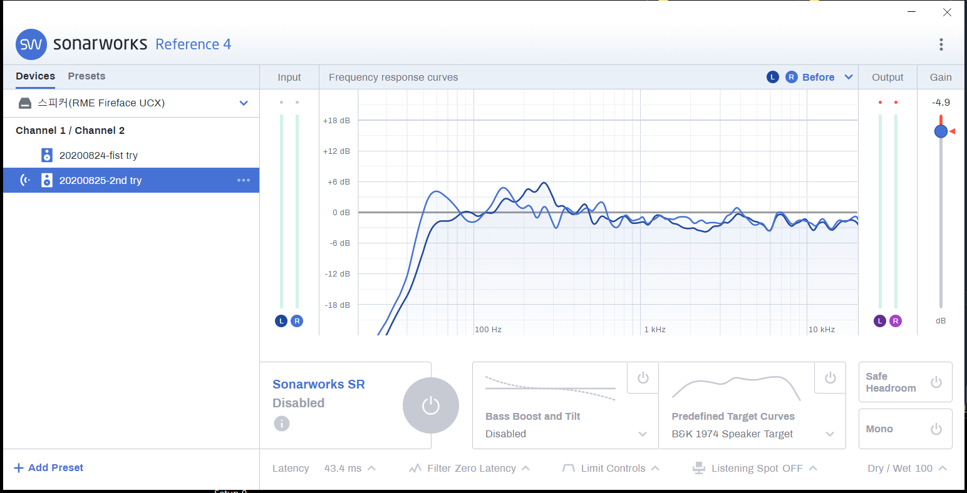Click the red gain marker arrow
The width and height of the screenshot is (967, 493).
[952, 131]
